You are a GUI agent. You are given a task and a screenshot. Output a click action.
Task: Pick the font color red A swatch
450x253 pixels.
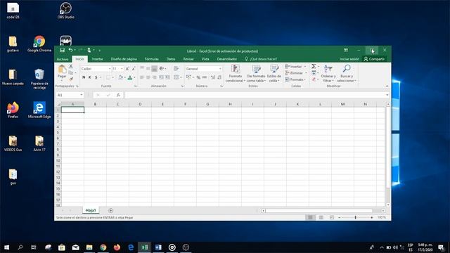pos(129,77)
